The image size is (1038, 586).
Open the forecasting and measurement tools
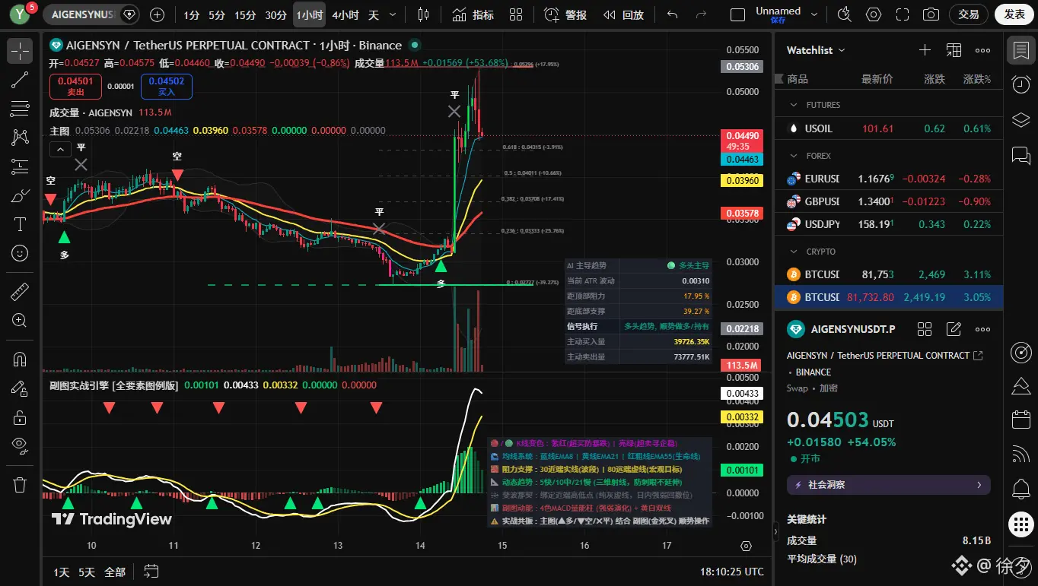pos(20,166)
